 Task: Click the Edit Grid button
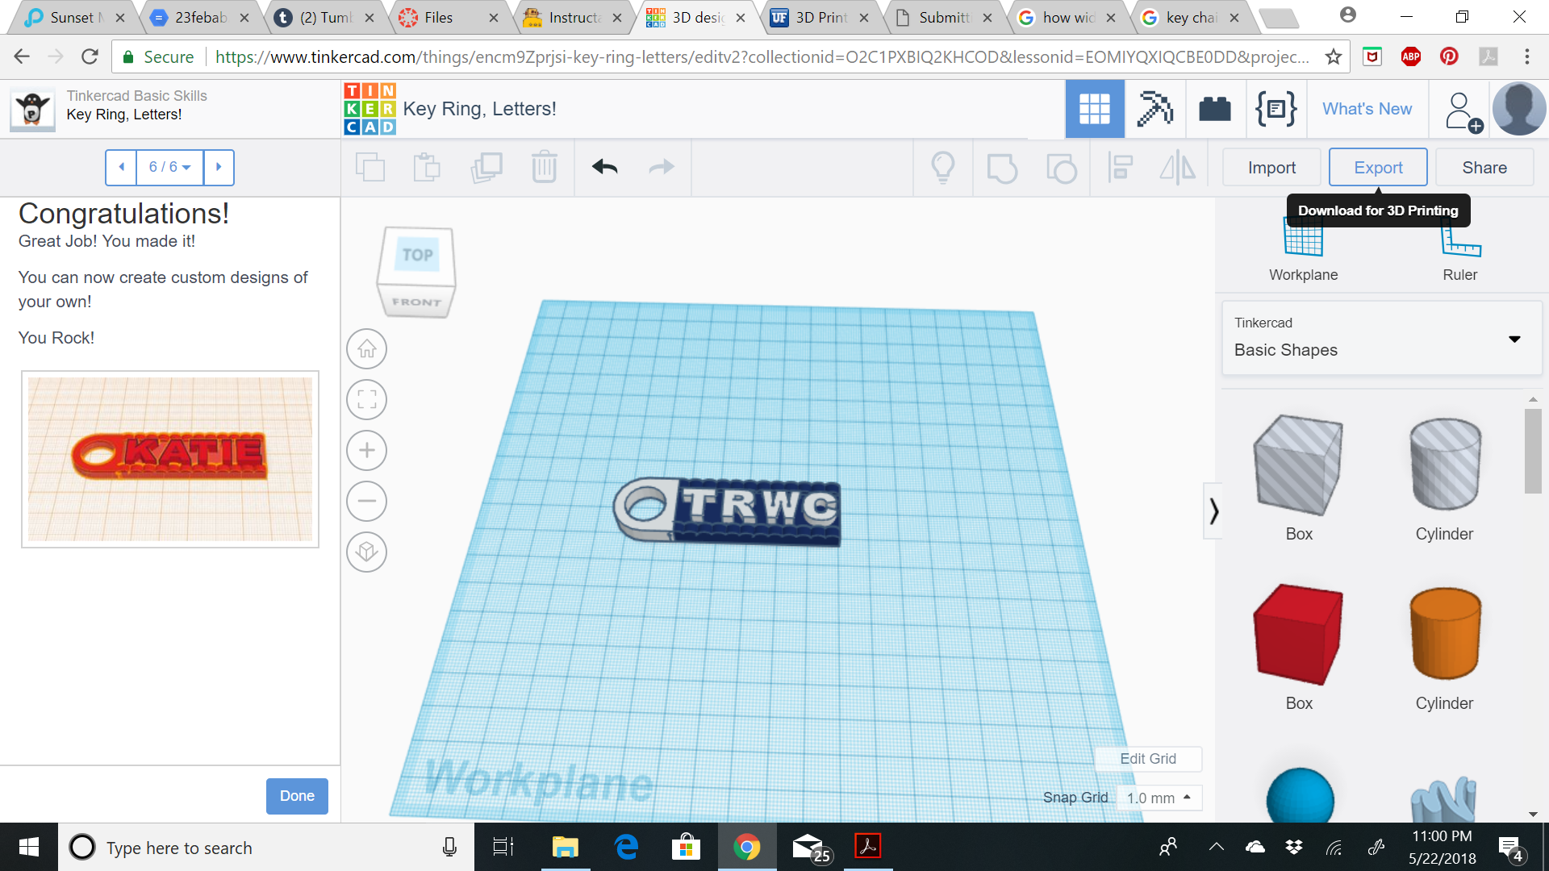click(1147, 759)
